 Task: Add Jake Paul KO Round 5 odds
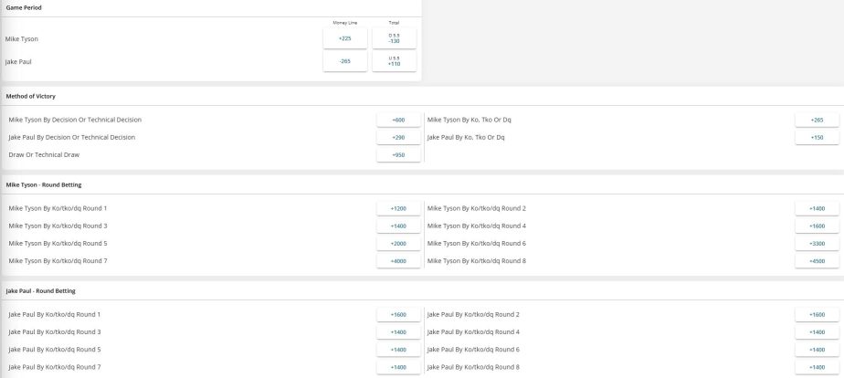pyautogui.click(x=398, y=350)
